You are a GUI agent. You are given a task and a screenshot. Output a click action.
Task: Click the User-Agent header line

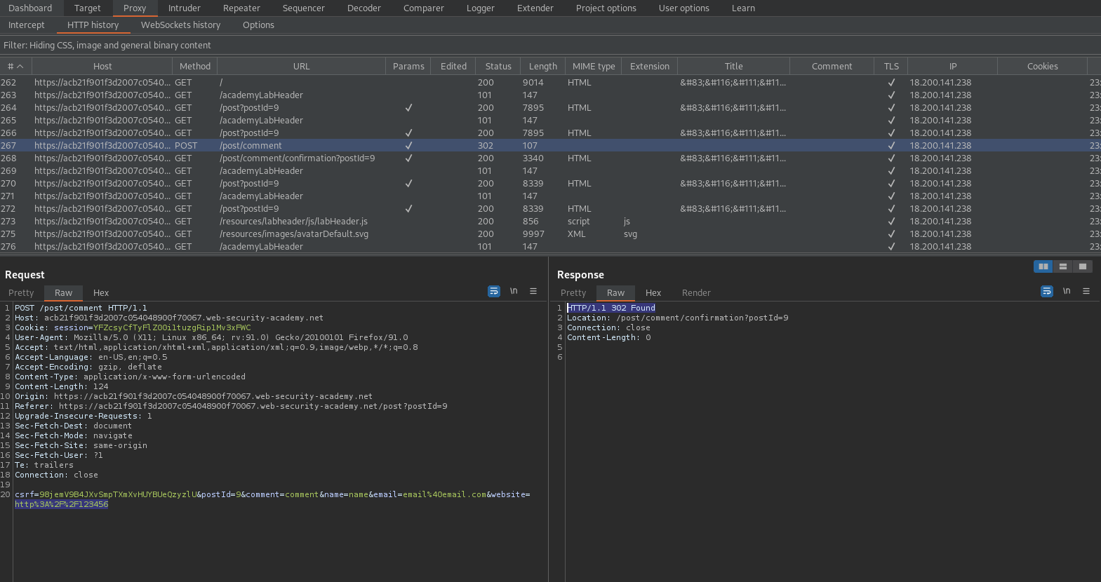click(211, 337)
